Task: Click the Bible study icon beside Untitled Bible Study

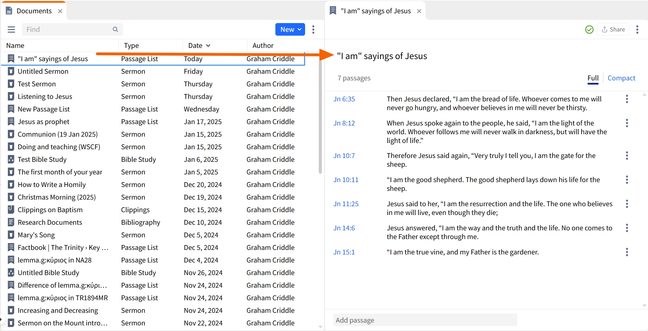Action: tap(11, 273)
